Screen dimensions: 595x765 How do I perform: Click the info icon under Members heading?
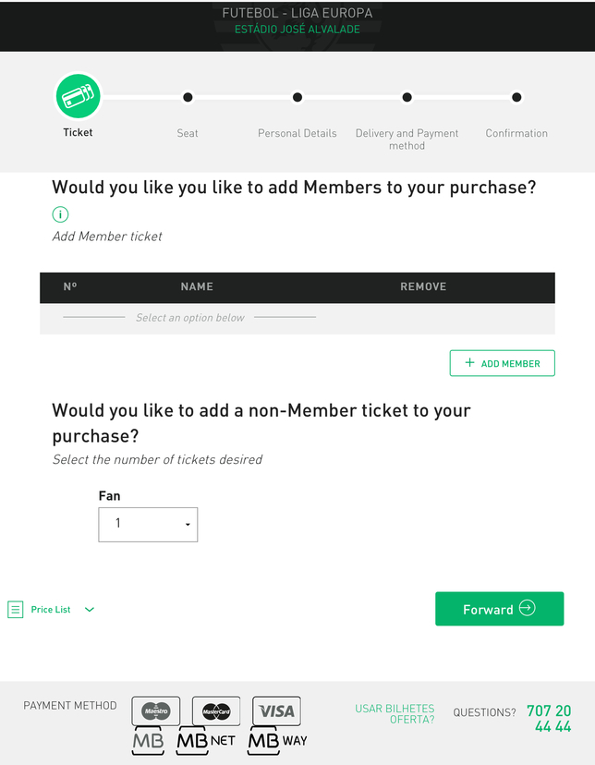click(60, 214)
